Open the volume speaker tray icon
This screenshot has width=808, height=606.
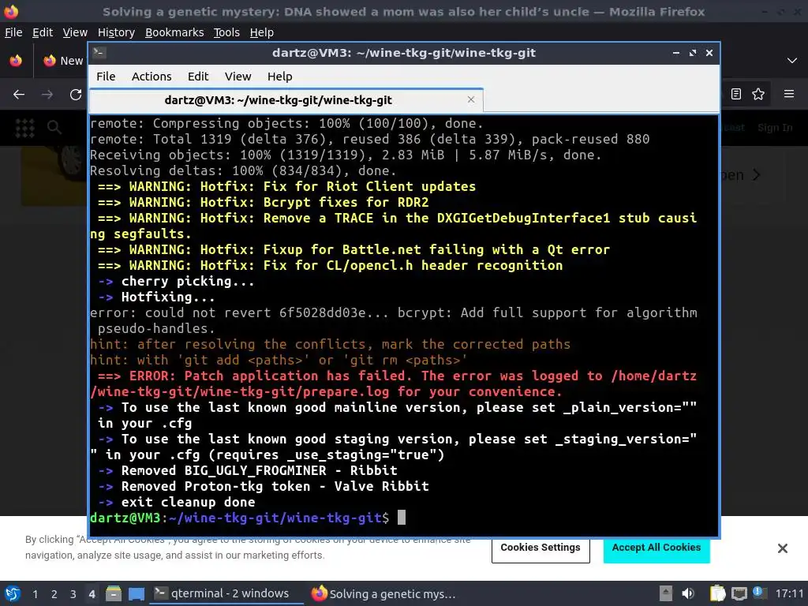coord(688,593)
